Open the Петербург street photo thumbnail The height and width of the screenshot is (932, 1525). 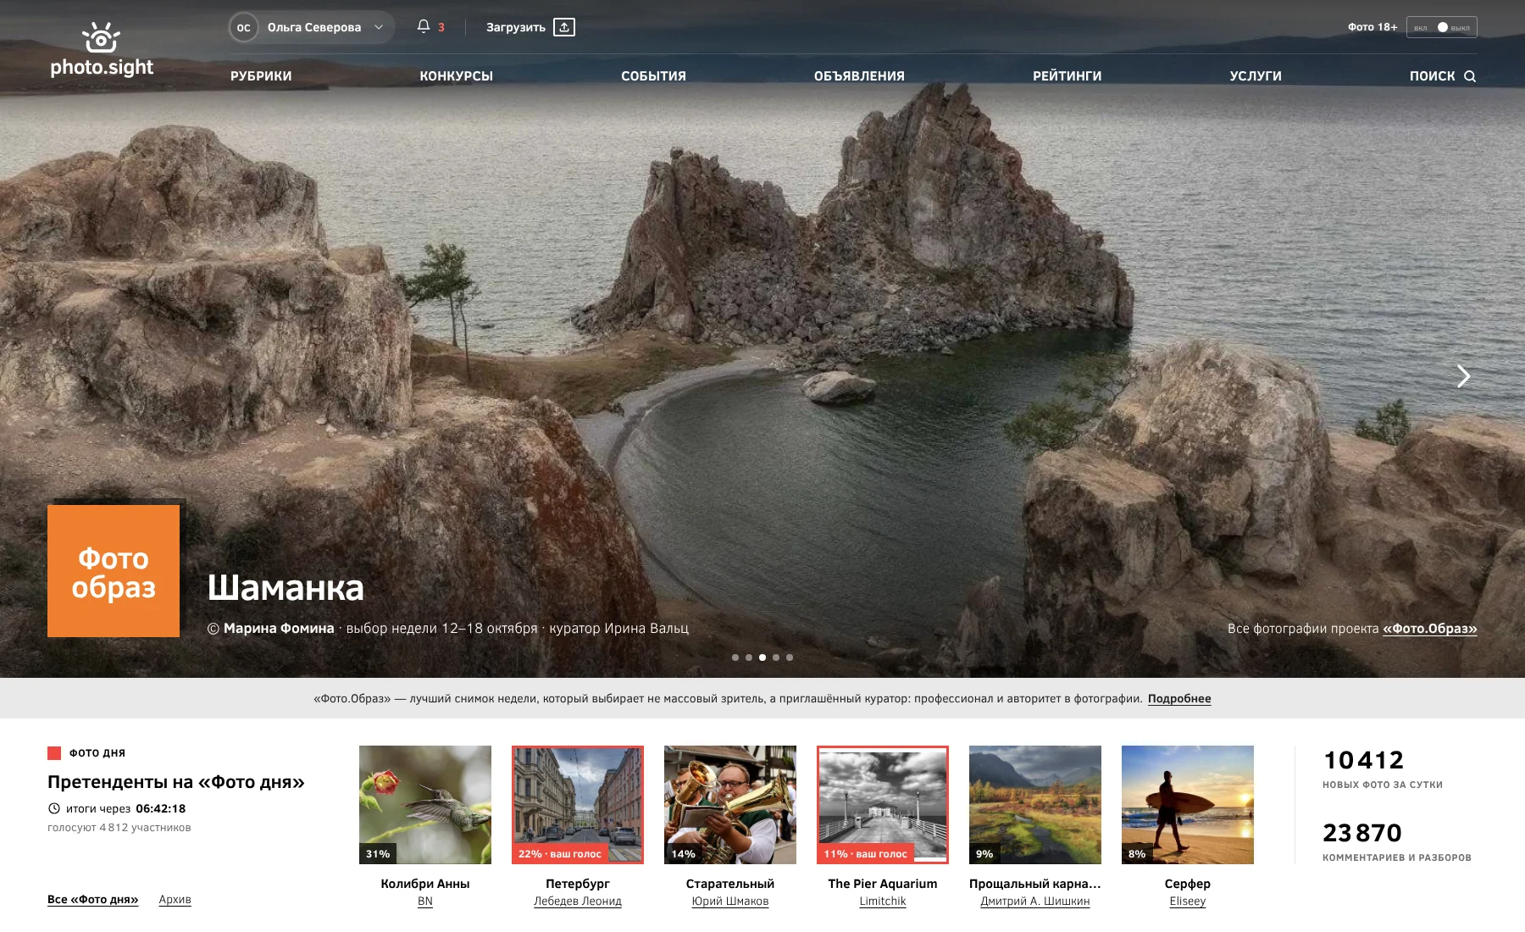coord(578,805)
